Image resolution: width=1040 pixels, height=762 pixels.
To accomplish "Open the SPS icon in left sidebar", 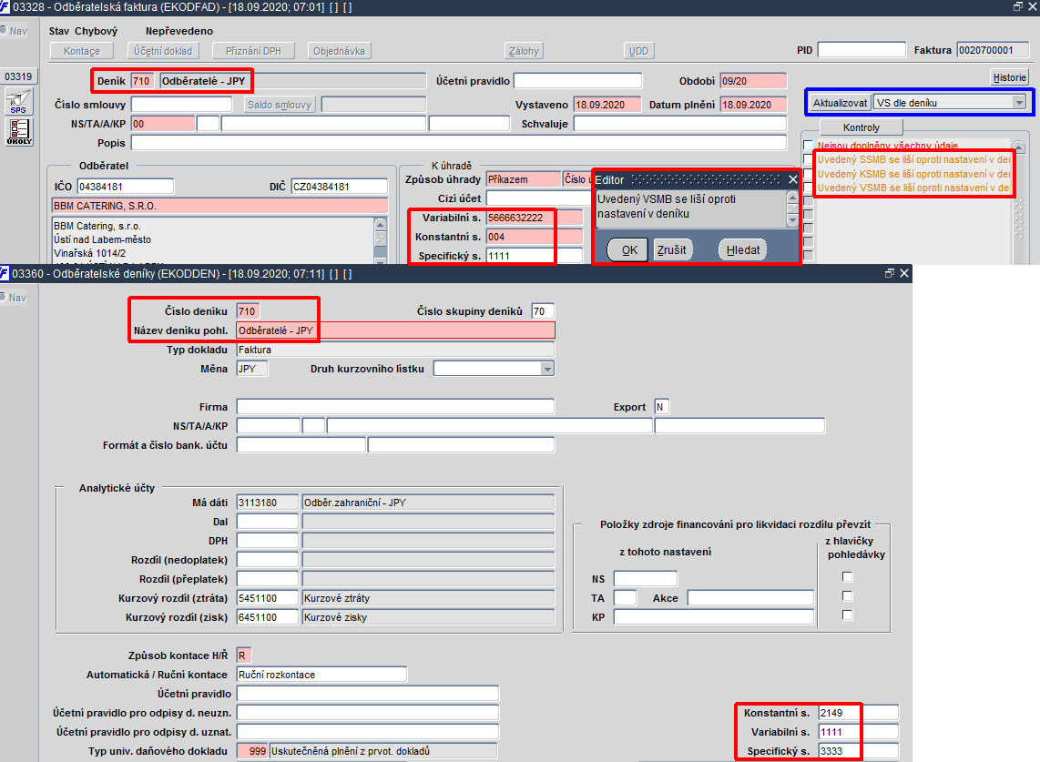I will (x=18, y=102).
